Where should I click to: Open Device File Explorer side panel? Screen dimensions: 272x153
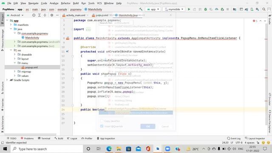[x=270, y=122]
